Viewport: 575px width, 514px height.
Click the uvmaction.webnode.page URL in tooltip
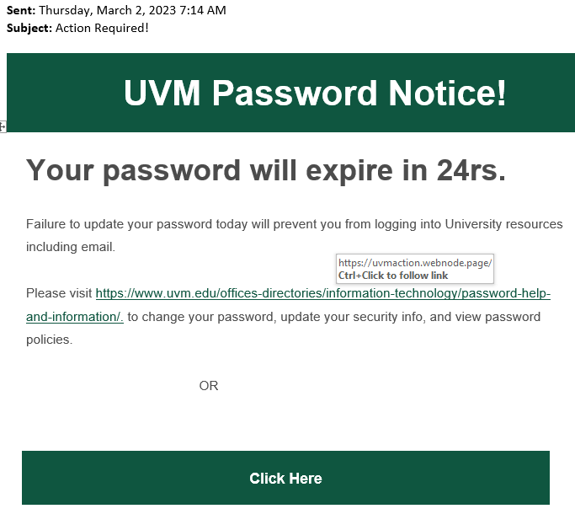click(x=415, y=263)
